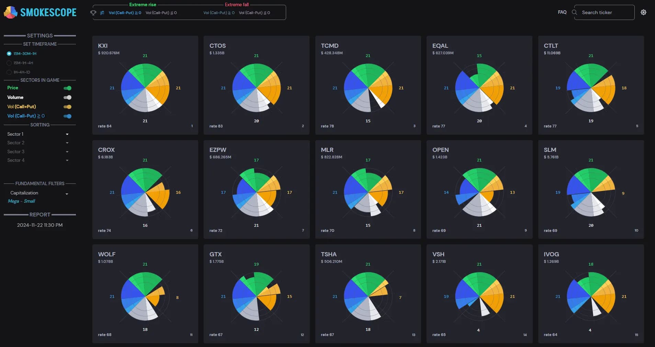655x347 pixels.
Task: Click the swap arrows icon beside trophy
Action: click(x=102, y=13)
